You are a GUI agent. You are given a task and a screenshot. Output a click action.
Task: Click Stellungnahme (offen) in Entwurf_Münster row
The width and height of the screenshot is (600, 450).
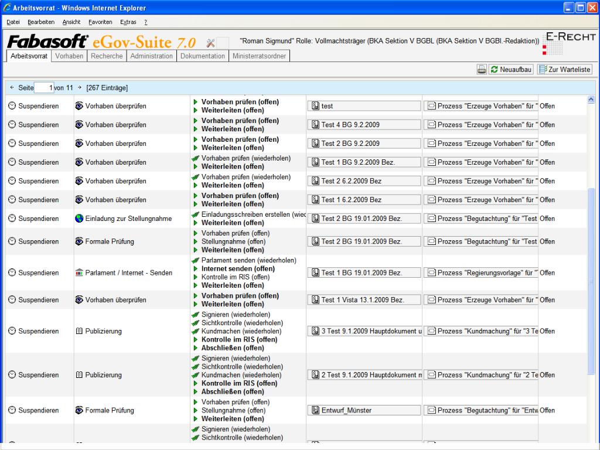pos(233,410)
